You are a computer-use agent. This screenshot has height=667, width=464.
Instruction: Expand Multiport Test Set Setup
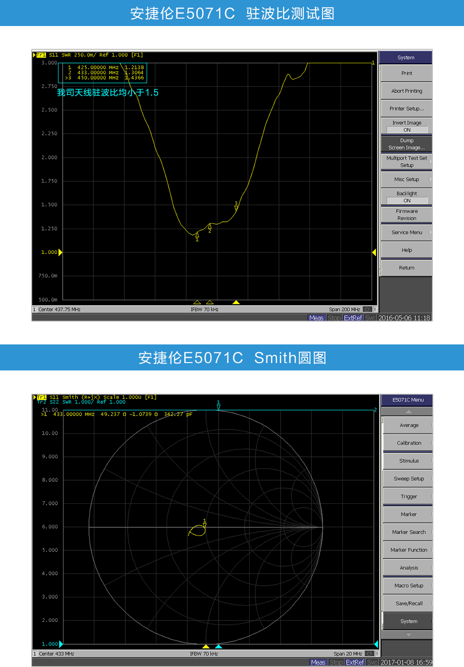[406, 161]
